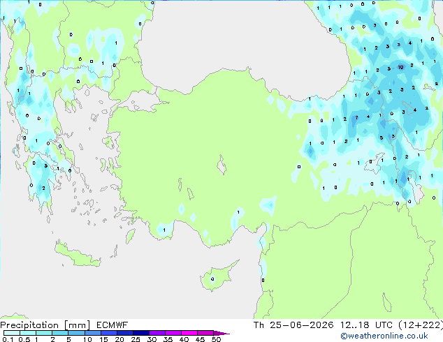Click the '10' rainfall value on the map

click(400, 67)
